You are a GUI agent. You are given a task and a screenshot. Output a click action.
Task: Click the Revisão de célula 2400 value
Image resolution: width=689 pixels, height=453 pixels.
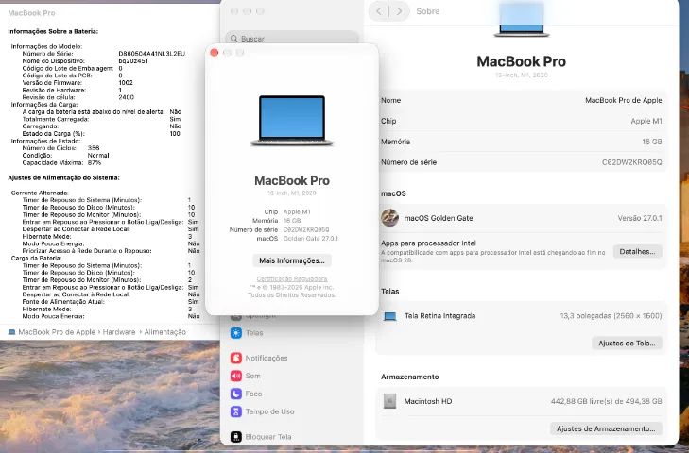pyautogui.click(x=126, y=97)
